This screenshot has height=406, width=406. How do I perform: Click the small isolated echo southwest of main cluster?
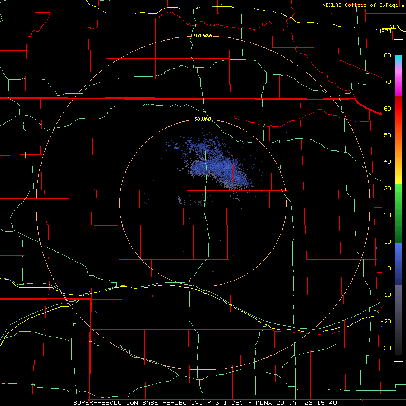180,200
